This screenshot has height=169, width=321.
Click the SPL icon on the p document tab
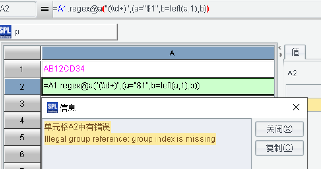tap(6, 32)
